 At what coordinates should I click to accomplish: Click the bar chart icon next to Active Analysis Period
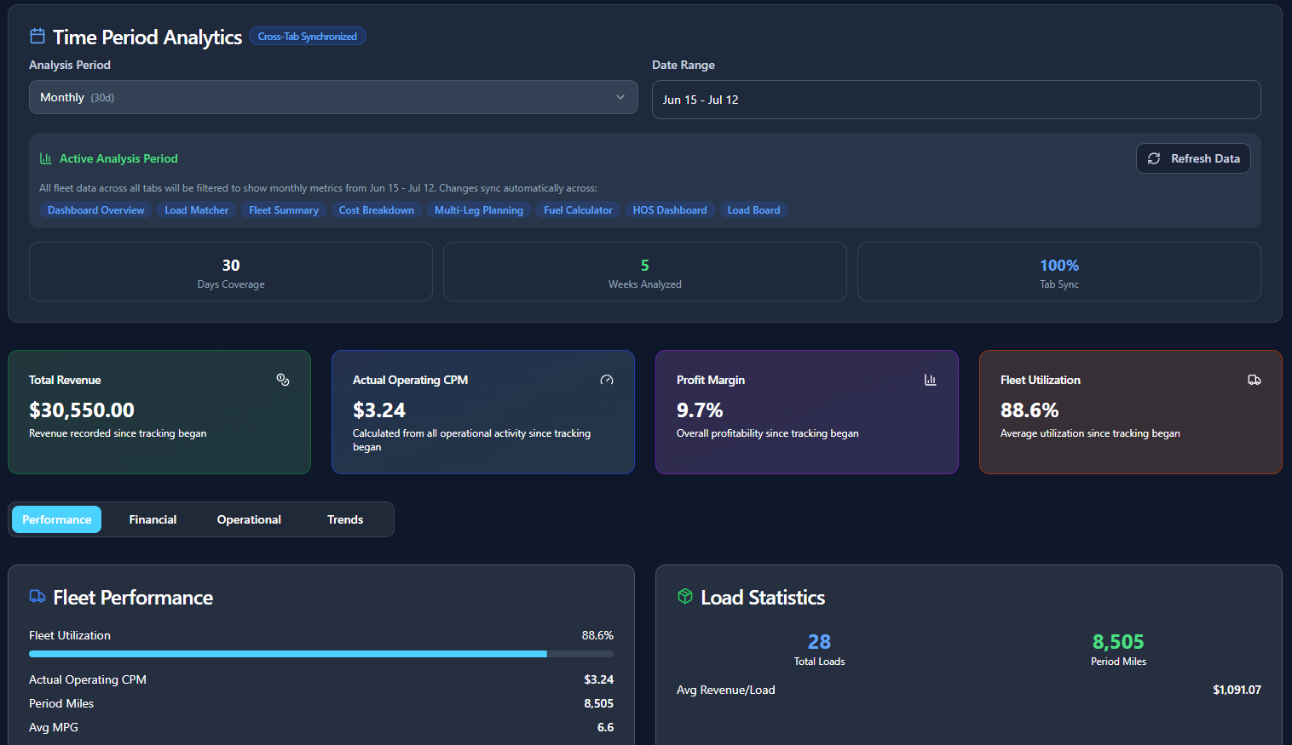pos(46,158)
